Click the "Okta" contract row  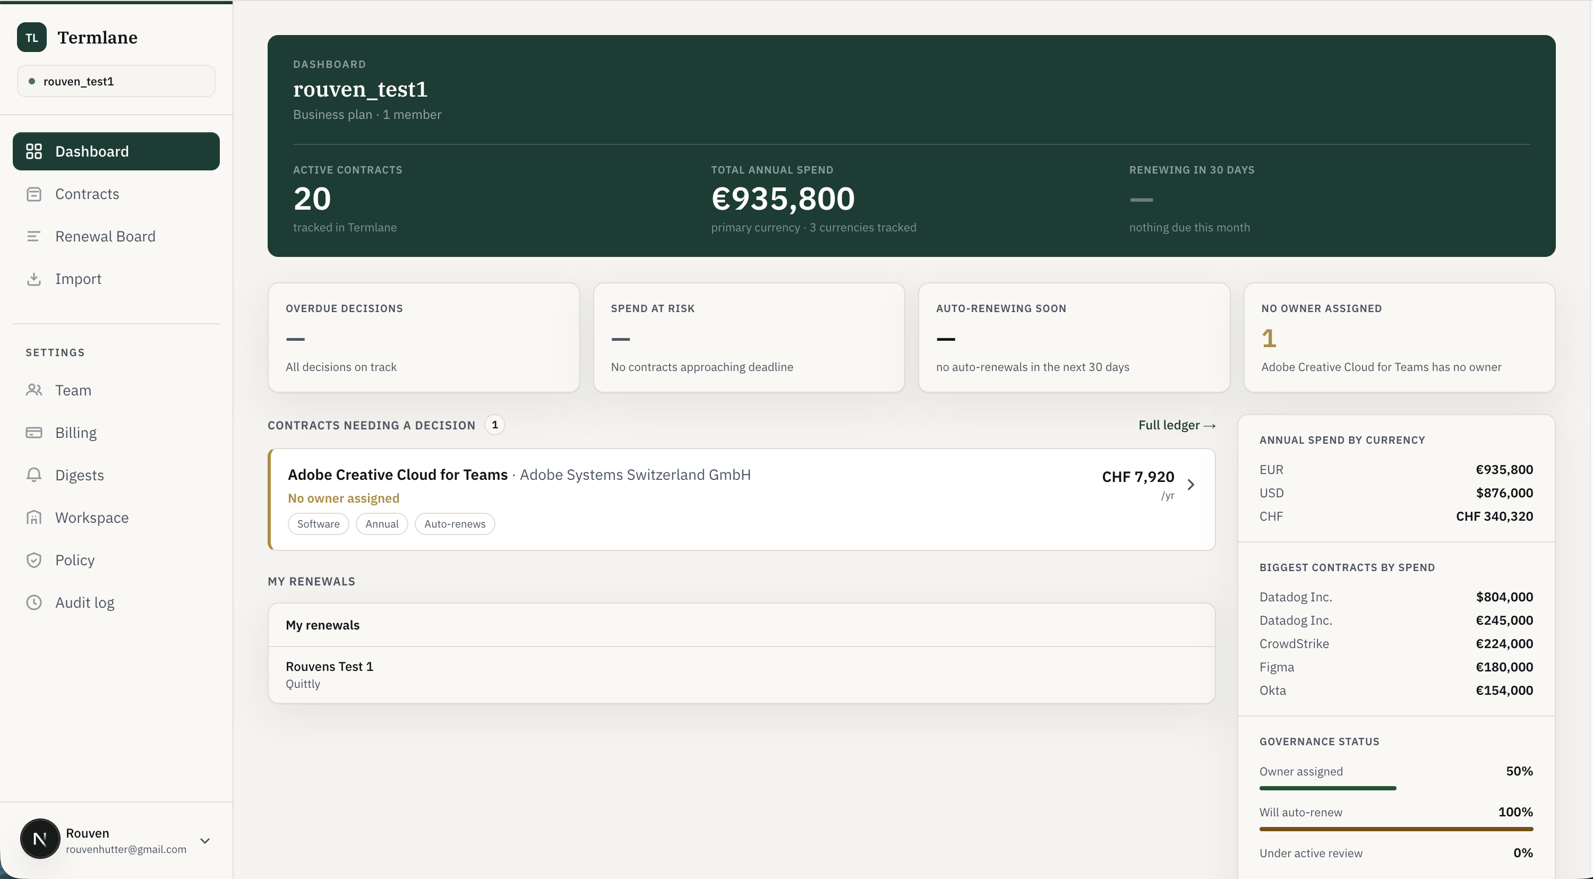coord(1395,691)
